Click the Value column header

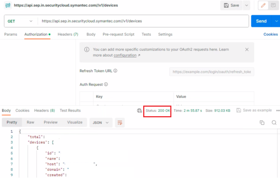pyautogui.click(x=181, y=97)
